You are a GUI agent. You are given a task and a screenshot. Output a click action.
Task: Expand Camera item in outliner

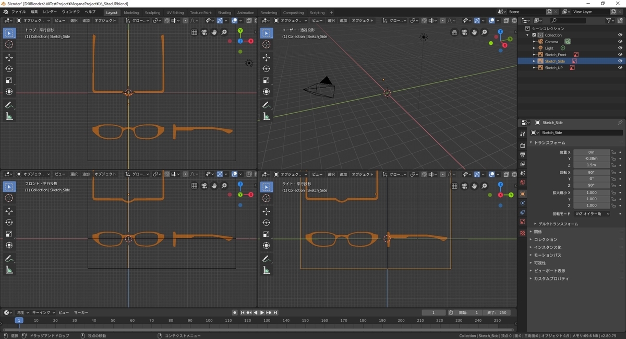click(x=534, y=41)
